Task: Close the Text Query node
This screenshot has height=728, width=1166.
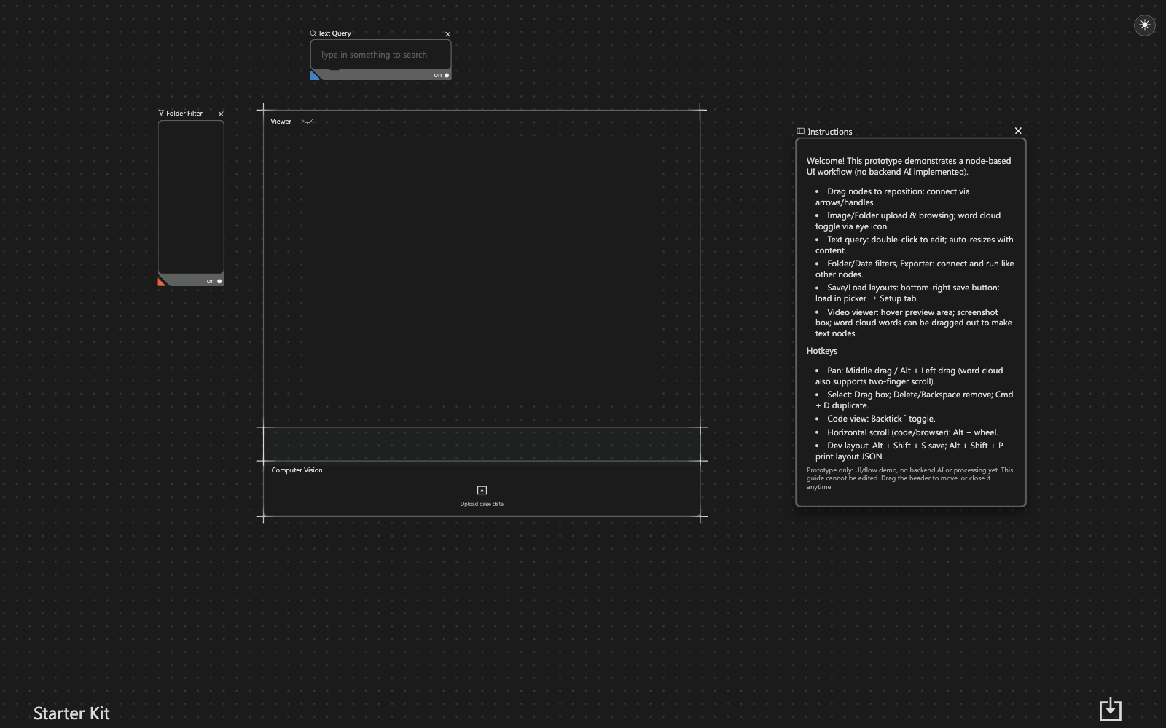Action: point(447,34)
